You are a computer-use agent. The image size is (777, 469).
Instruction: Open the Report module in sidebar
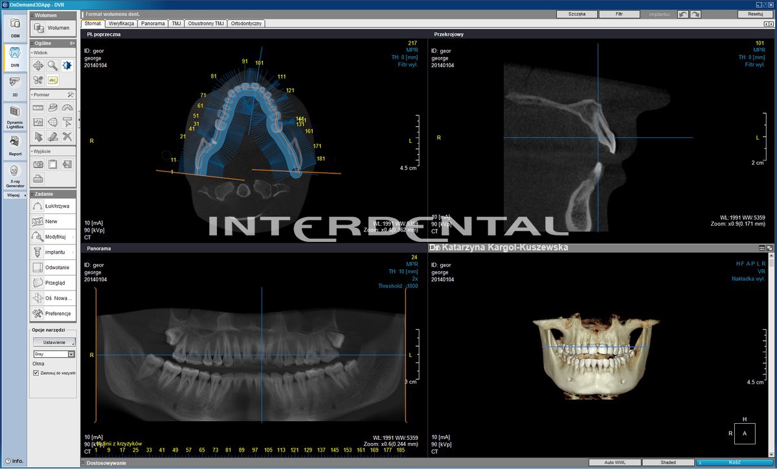click(15, 146)
